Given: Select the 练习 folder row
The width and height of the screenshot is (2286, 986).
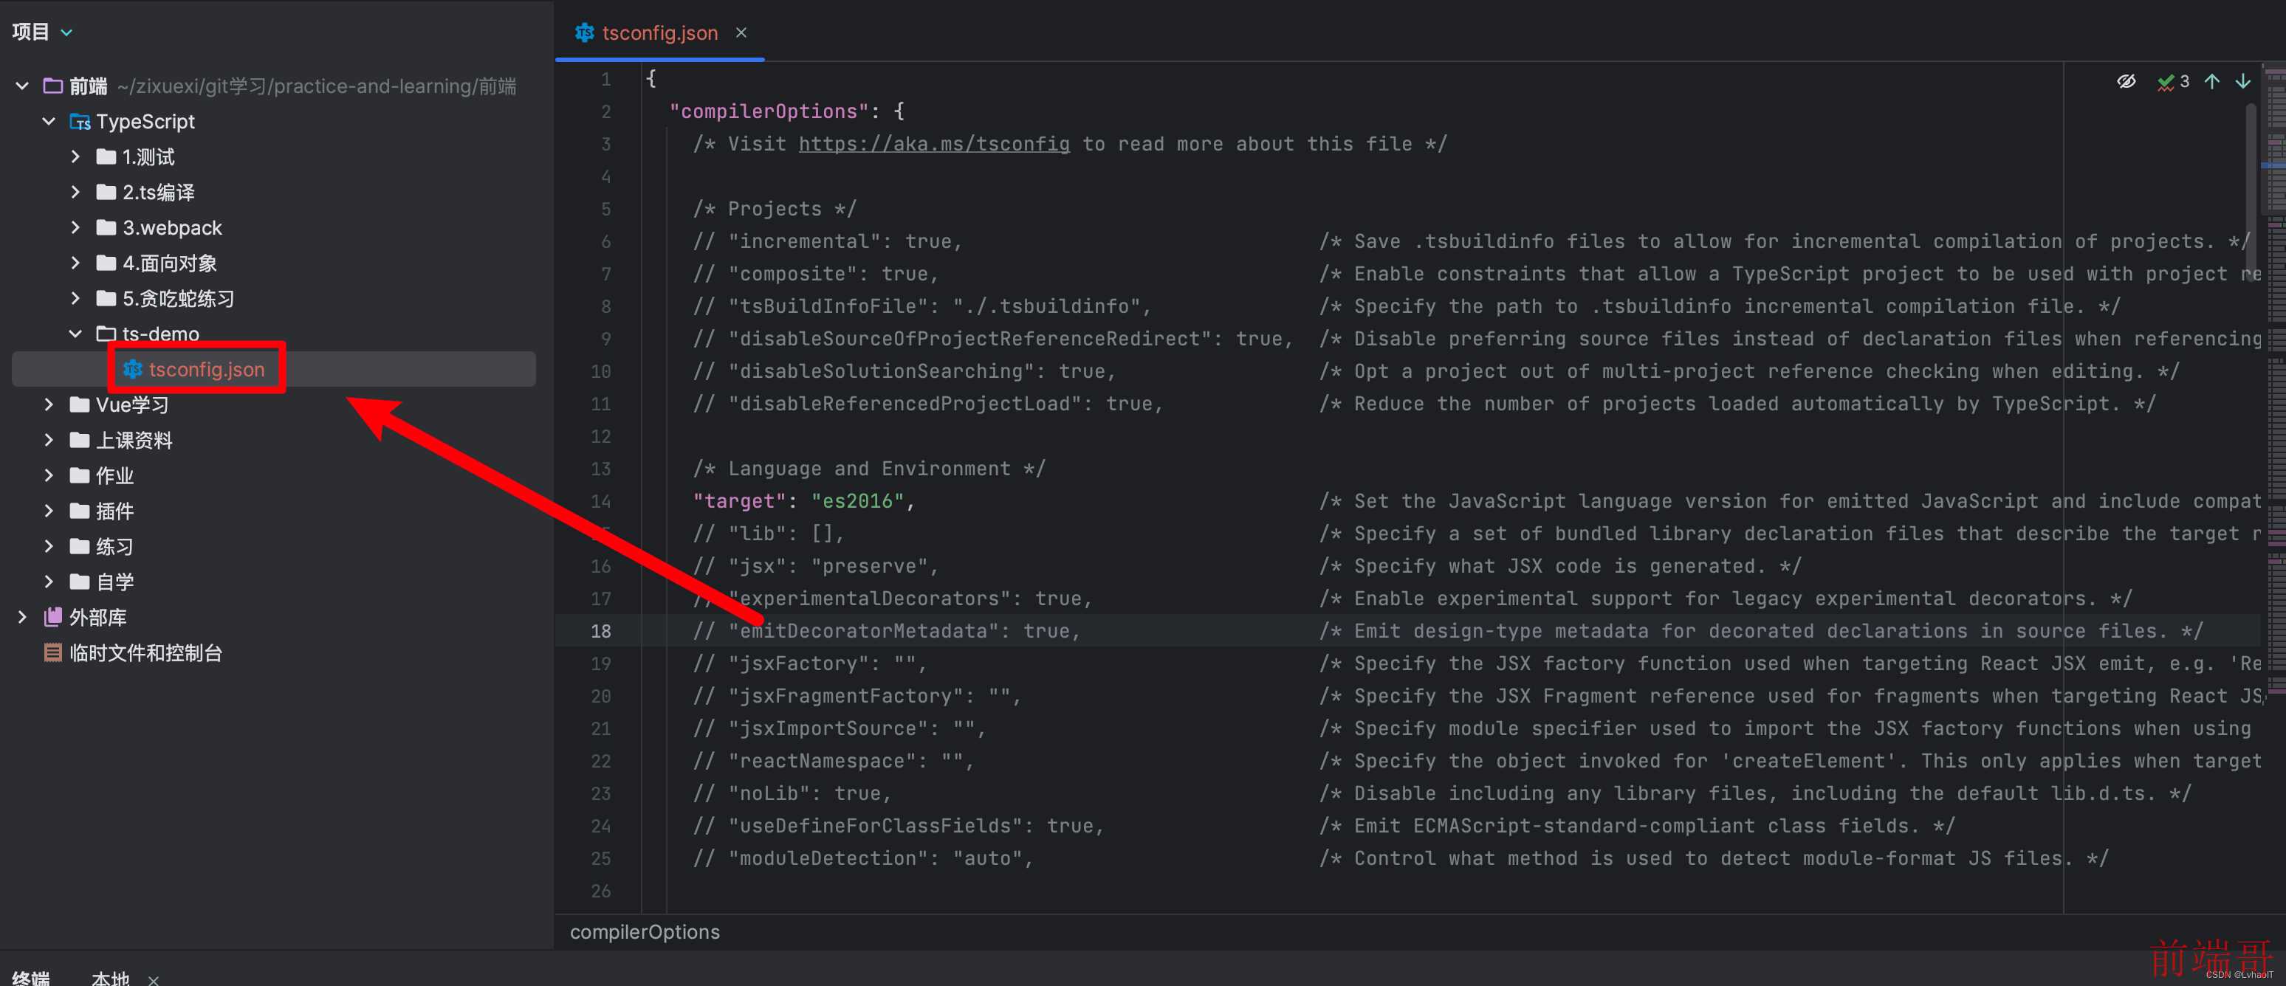Looking at the screenshot, I should [274, 547].
